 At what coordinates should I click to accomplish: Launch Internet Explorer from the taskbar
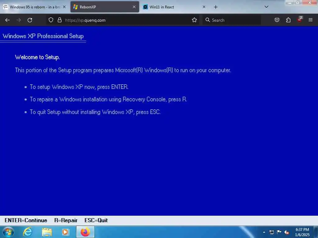pos(27,232)
